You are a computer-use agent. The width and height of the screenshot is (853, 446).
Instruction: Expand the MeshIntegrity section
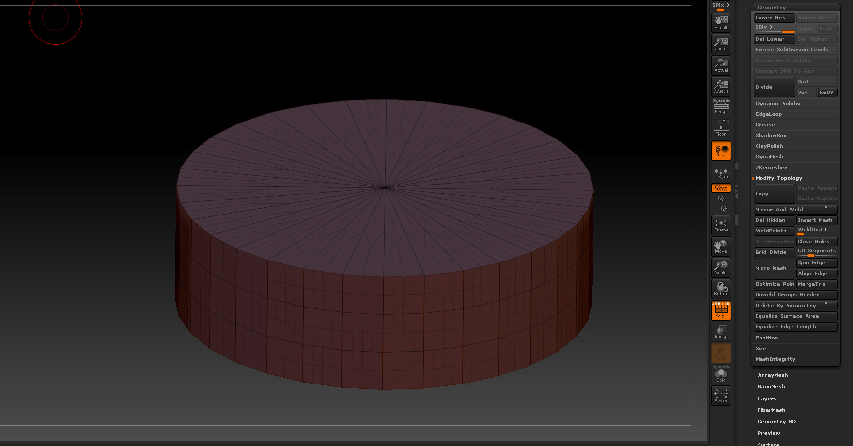coord(775,359)
